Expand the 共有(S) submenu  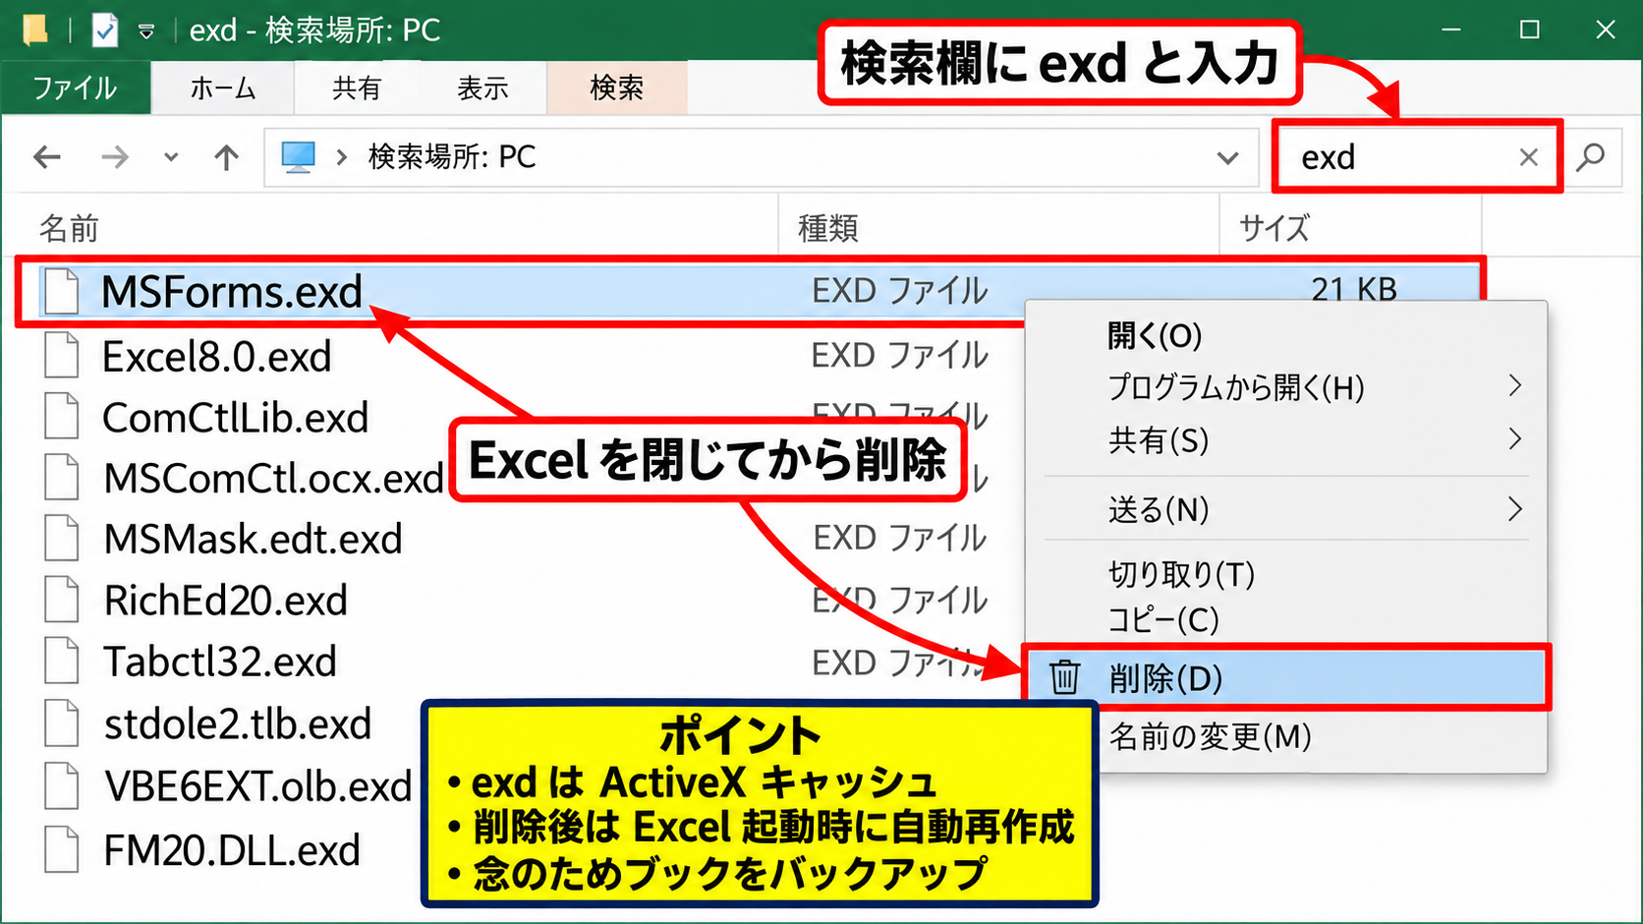[x=1285, y=439]
